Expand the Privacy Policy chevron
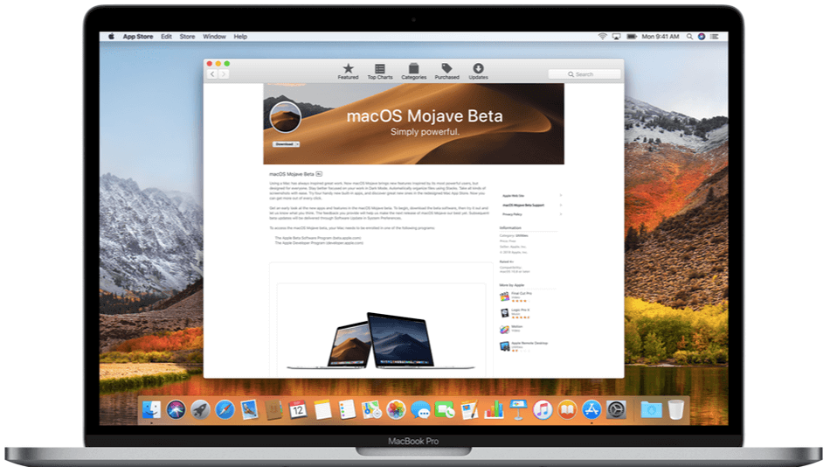 pyautogui.click(x=561, y=214)
